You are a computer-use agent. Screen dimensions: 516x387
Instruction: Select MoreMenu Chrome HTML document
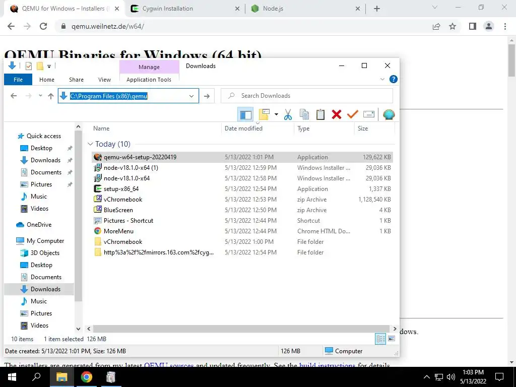click(242, 231)
